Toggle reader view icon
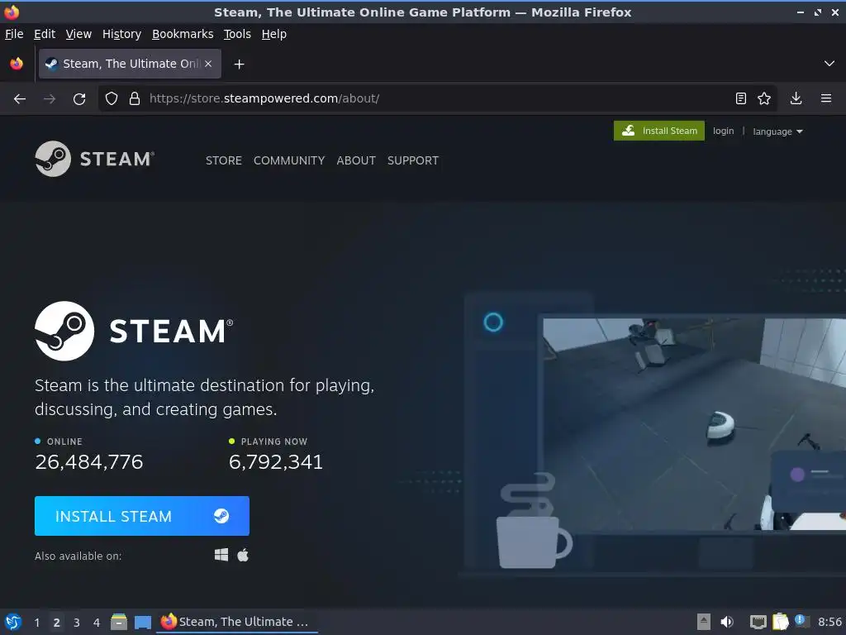 [x=741, y=98]
